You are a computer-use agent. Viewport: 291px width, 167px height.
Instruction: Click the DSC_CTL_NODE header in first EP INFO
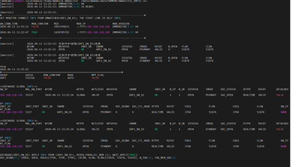point(141,107)
